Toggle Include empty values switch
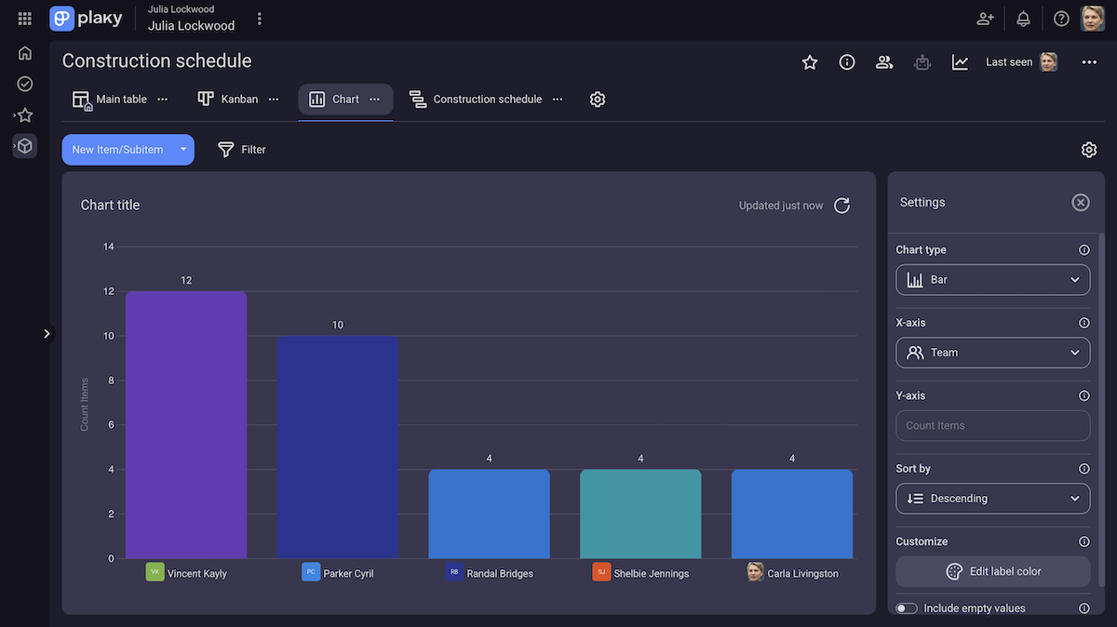Viewport: 1117px width, 627px height. (x=906, y=608)
